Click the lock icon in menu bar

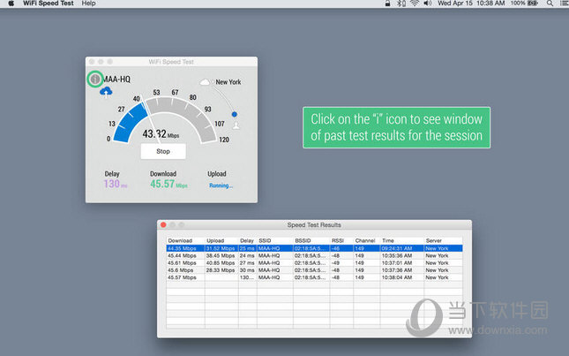[387, 4]
